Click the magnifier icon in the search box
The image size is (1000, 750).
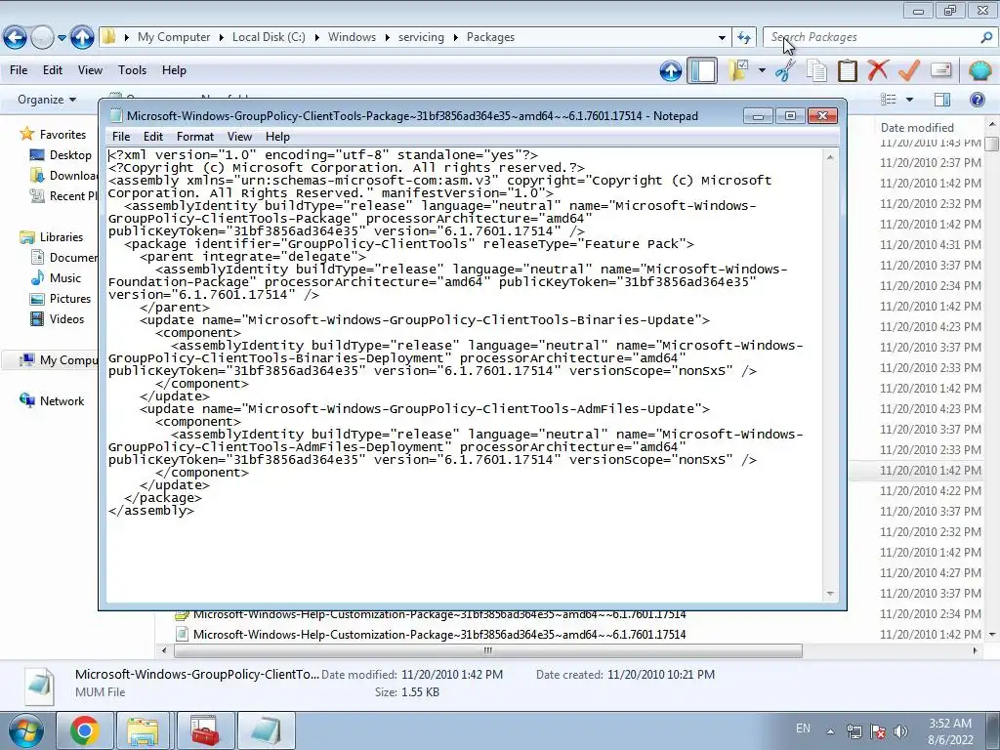click(986, 38)
